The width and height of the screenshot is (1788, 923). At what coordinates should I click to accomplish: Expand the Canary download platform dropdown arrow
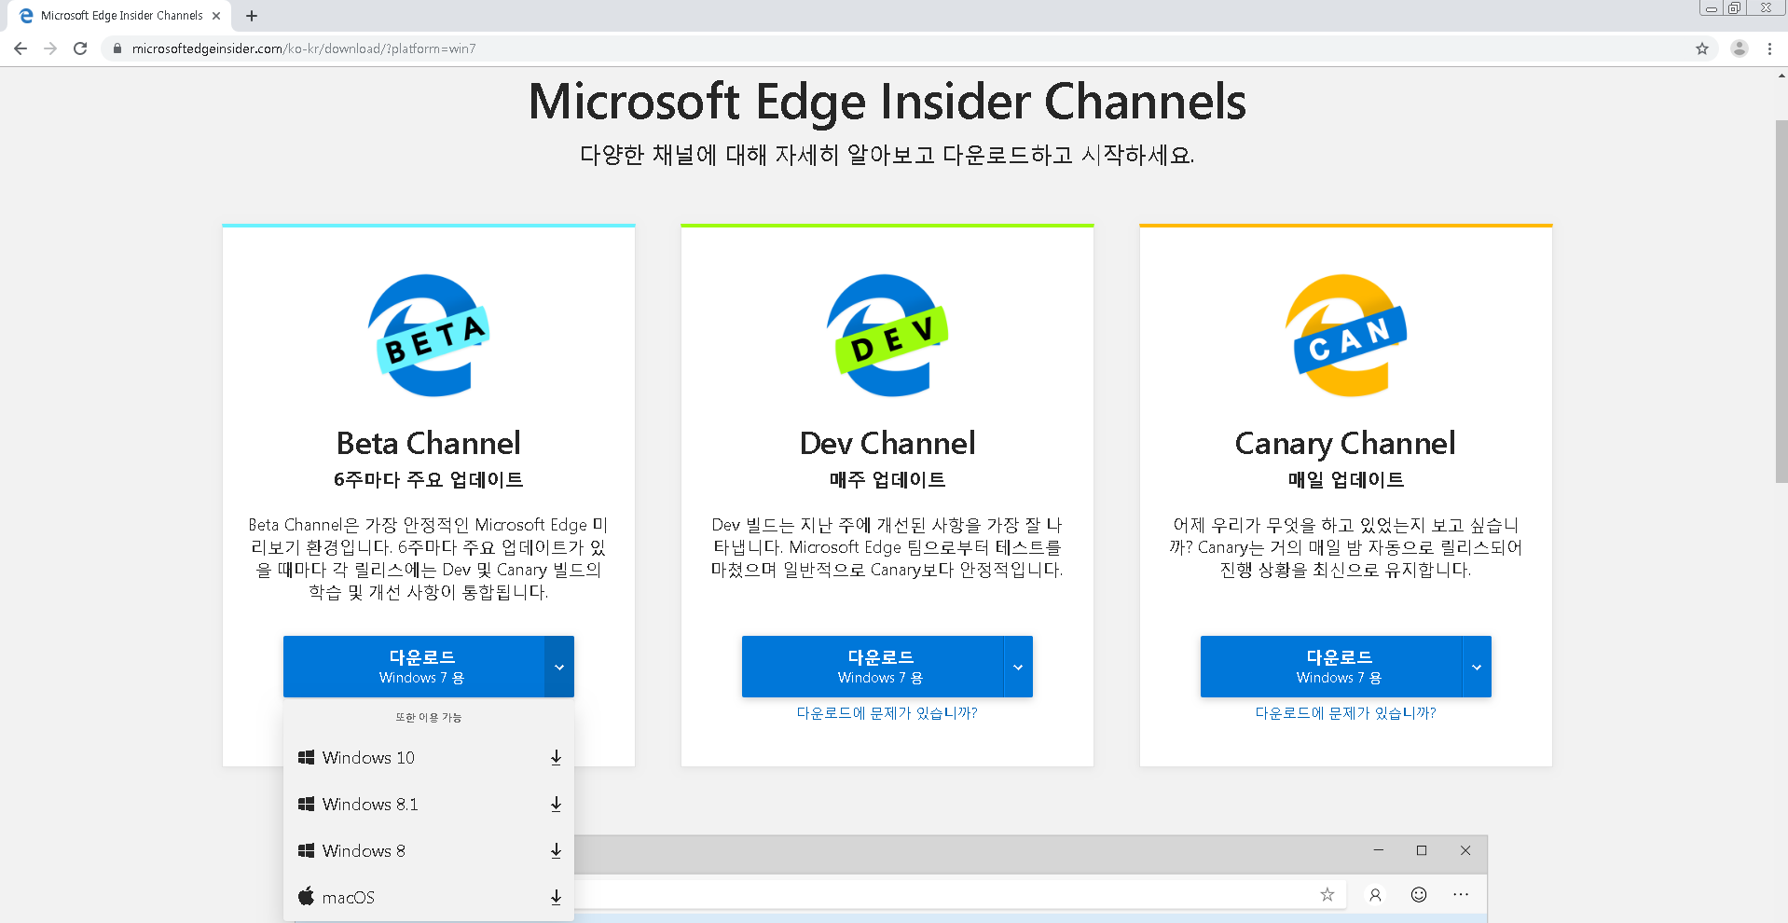click(x=1477, y=667)
